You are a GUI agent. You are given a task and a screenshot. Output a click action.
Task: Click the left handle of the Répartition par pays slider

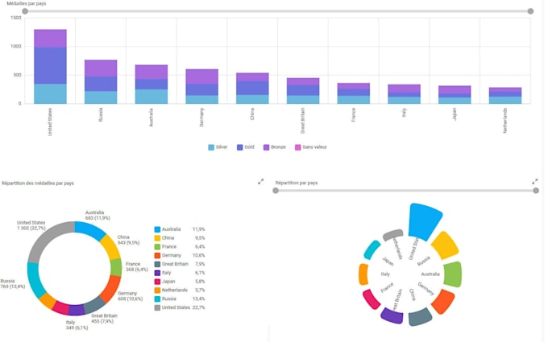click(x=276, y=191)
